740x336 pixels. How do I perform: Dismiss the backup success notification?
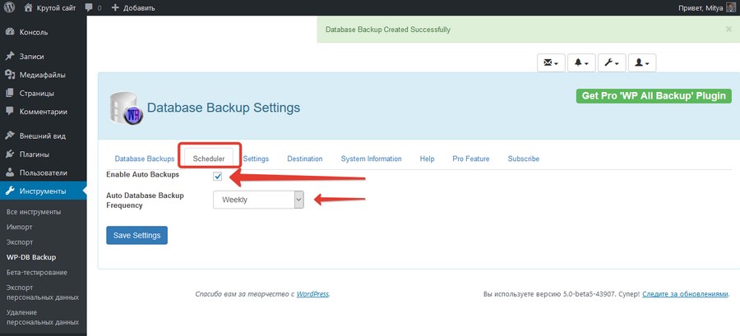(x=728, y=30)
